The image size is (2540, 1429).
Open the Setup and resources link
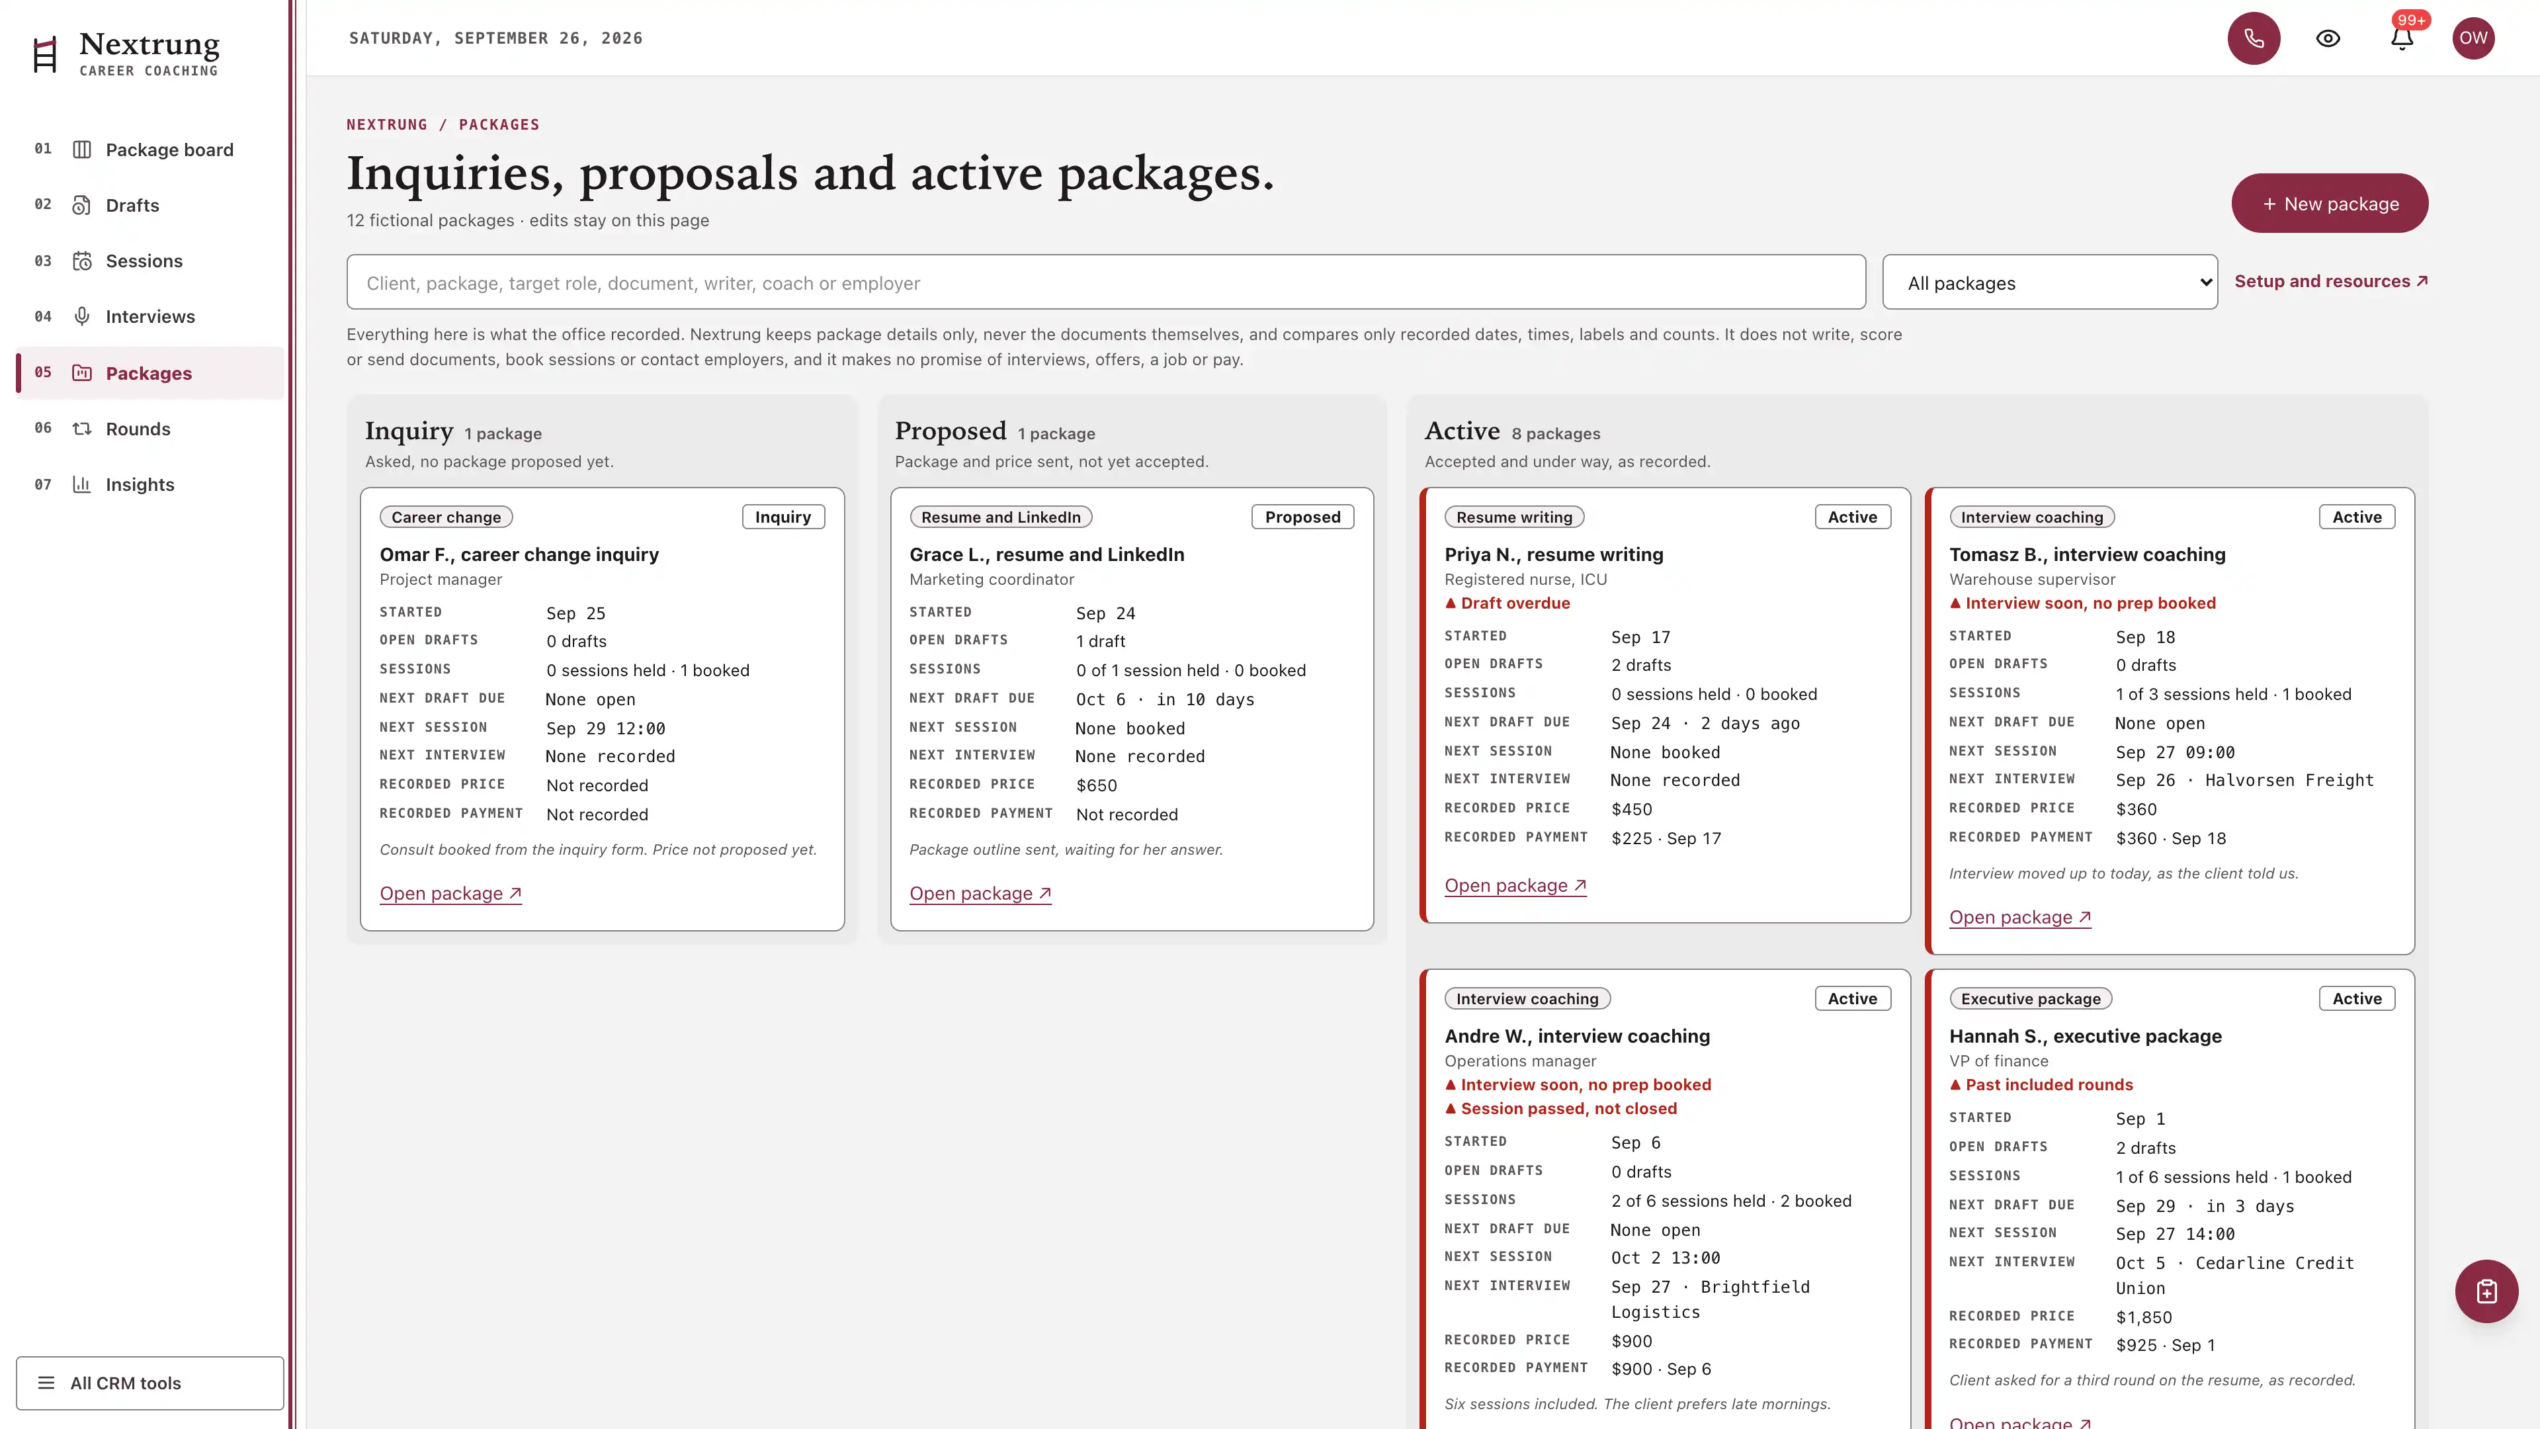[x=2330, y=281]
